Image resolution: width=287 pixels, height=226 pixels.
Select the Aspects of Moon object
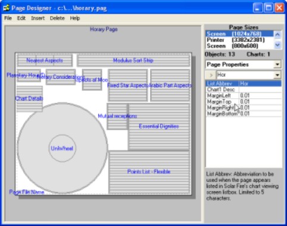92,80
